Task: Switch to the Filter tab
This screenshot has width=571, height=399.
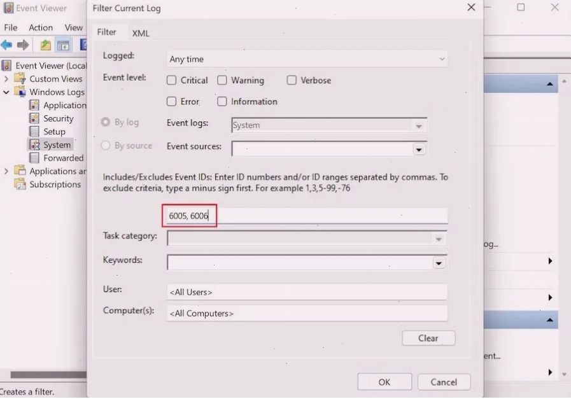Action: tap(107, 32)
